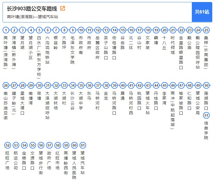Click the number 43 marker for 望城火车站
This screenshot has width=214, height=184.
148,85
